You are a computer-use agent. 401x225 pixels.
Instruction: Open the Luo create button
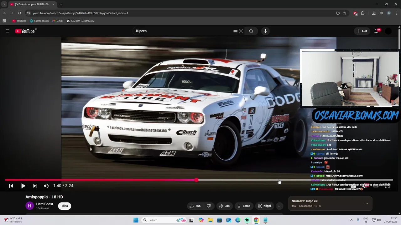tap(362, 31)
